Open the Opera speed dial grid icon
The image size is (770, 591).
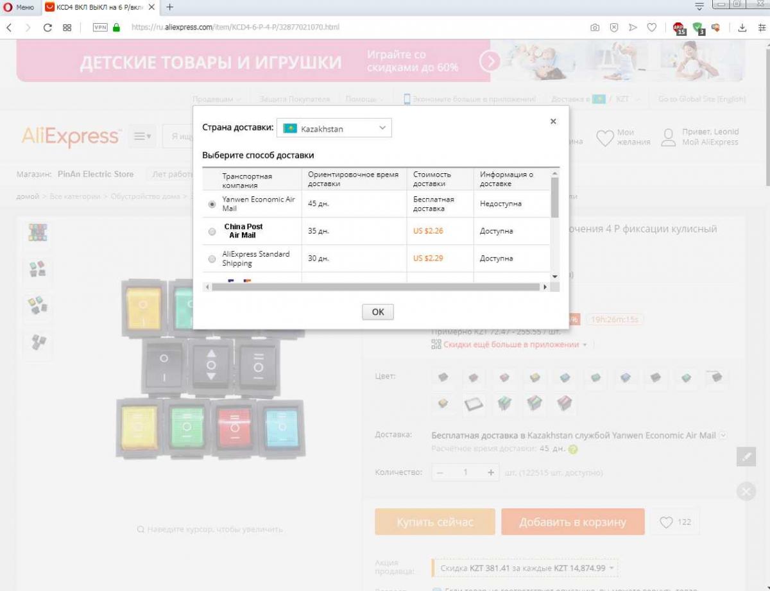tap(67, 28)
